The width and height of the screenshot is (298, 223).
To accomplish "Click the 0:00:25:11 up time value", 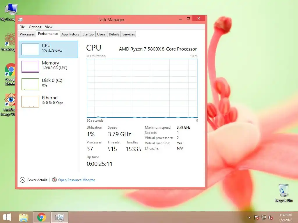I will pyautogui.click(x=100, y=164).
